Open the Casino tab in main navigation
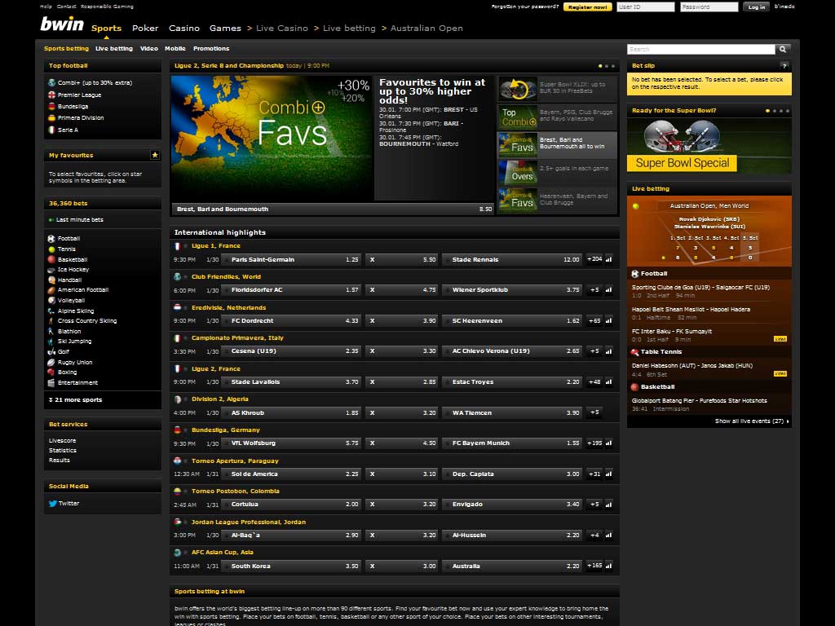Image resolution: width=835 pixels, height=626 pixels. pos(184,29)
